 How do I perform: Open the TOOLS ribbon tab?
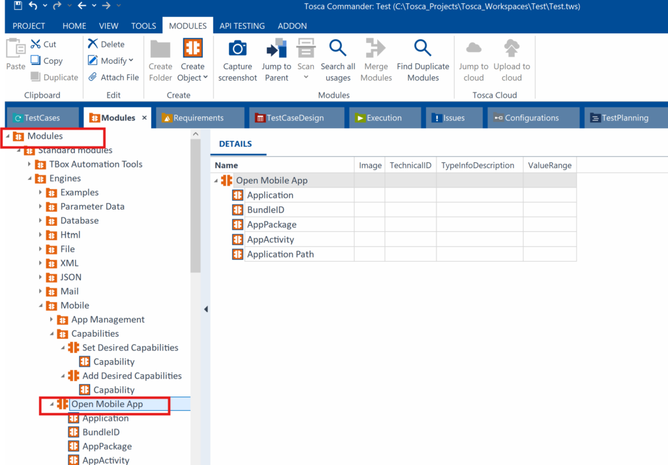(x=144, y=26)
